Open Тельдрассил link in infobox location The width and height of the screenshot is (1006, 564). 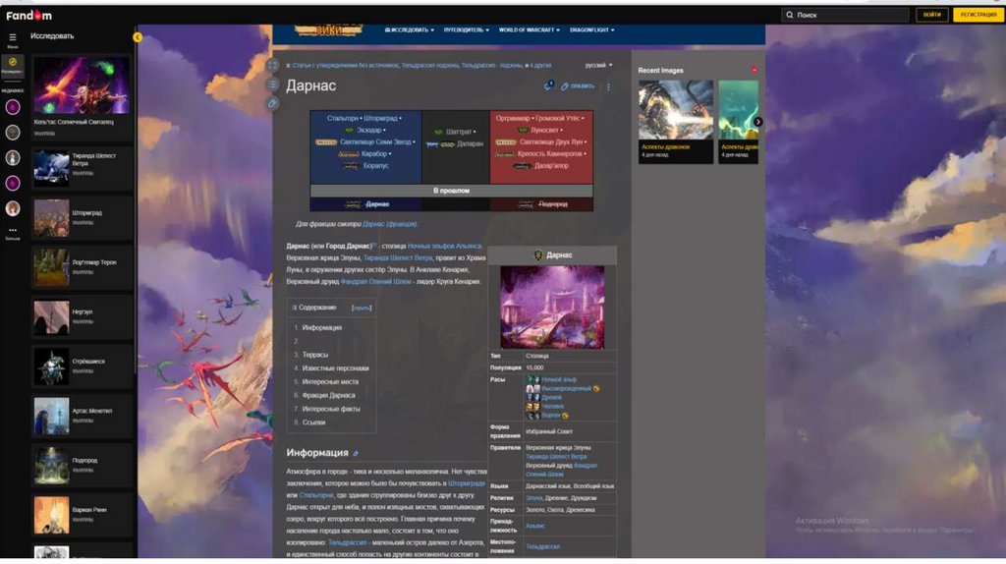[542, 546]
